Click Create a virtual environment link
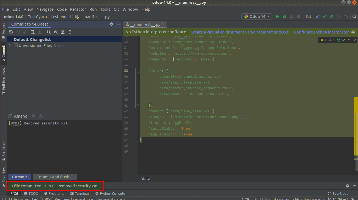The image size is (358, 200). (x=239, y=32)
